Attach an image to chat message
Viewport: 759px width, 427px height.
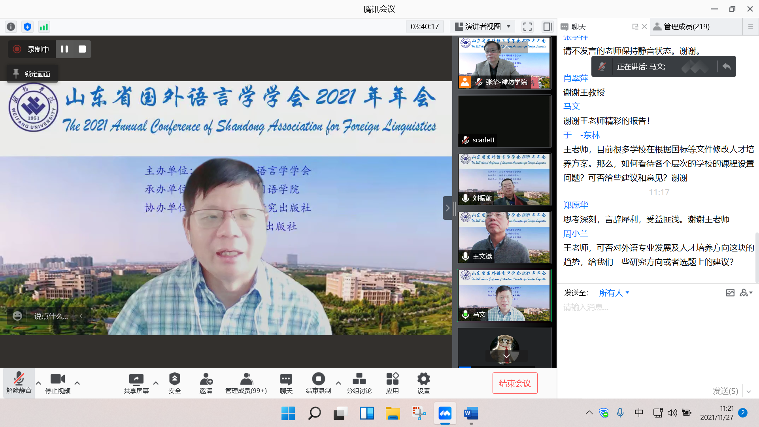click(x=730, y=293)
